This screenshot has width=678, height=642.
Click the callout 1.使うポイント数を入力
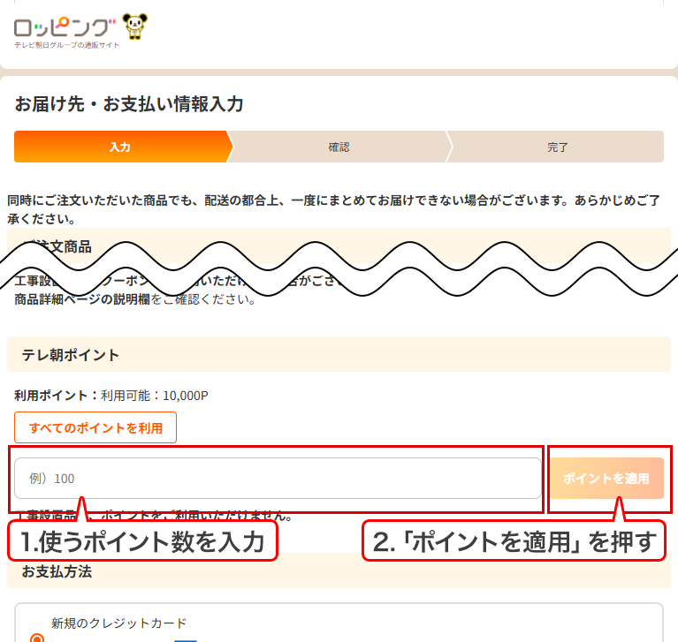pyautogui.click(x=142, y=541)
